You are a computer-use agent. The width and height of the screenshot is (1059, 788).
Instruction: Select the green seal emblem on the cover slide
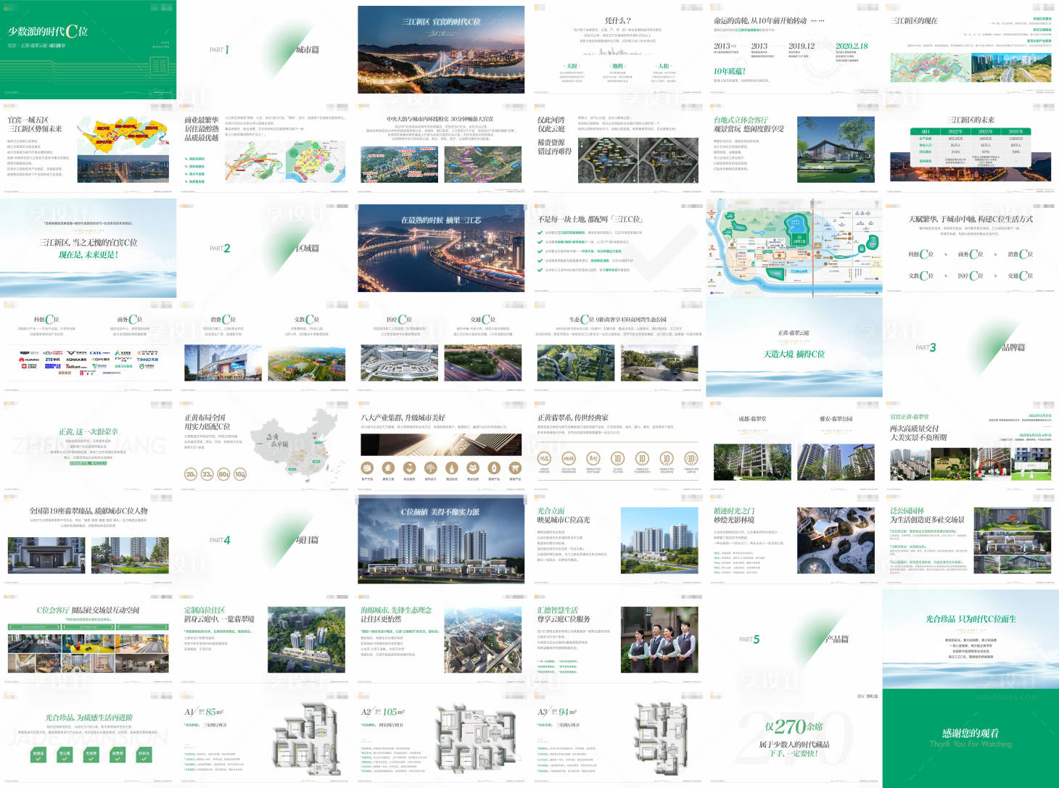point(159,67)
